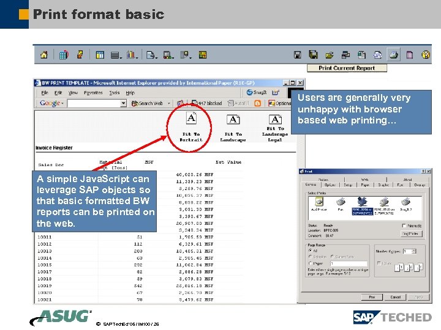Select the General tab in Print dialog
The width and height of the screenshot is (441, 330).
click(x=311, y=185)
